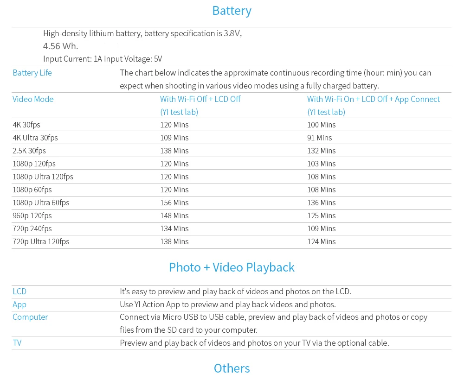Click the 2.5K 30fps video mode
Screen dimensions: 464x380
click(29, 151)
